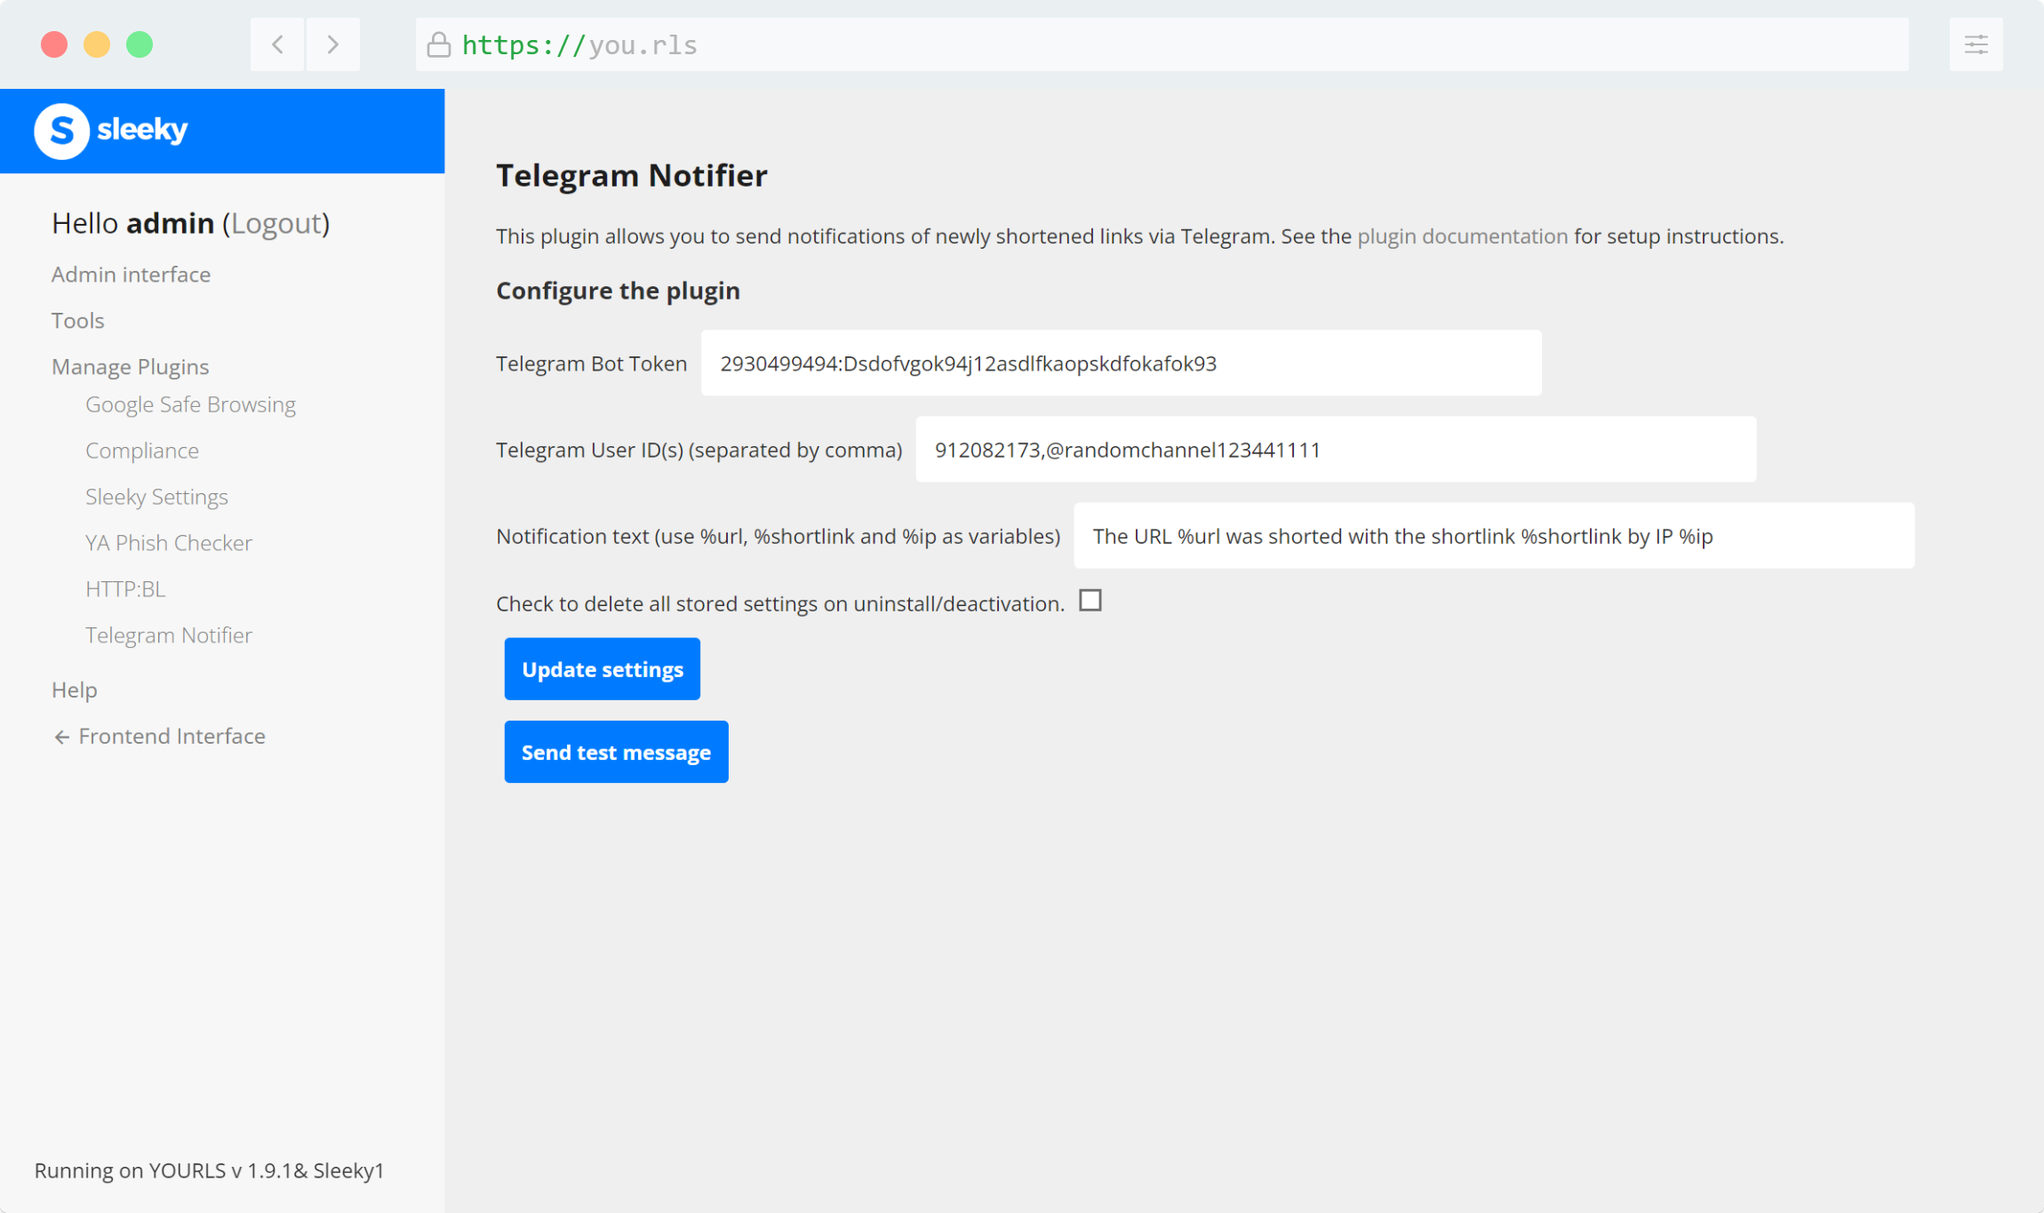Click the HTTP:BL plugin link
This screenshot has height=1213, width=2044.
124,587
